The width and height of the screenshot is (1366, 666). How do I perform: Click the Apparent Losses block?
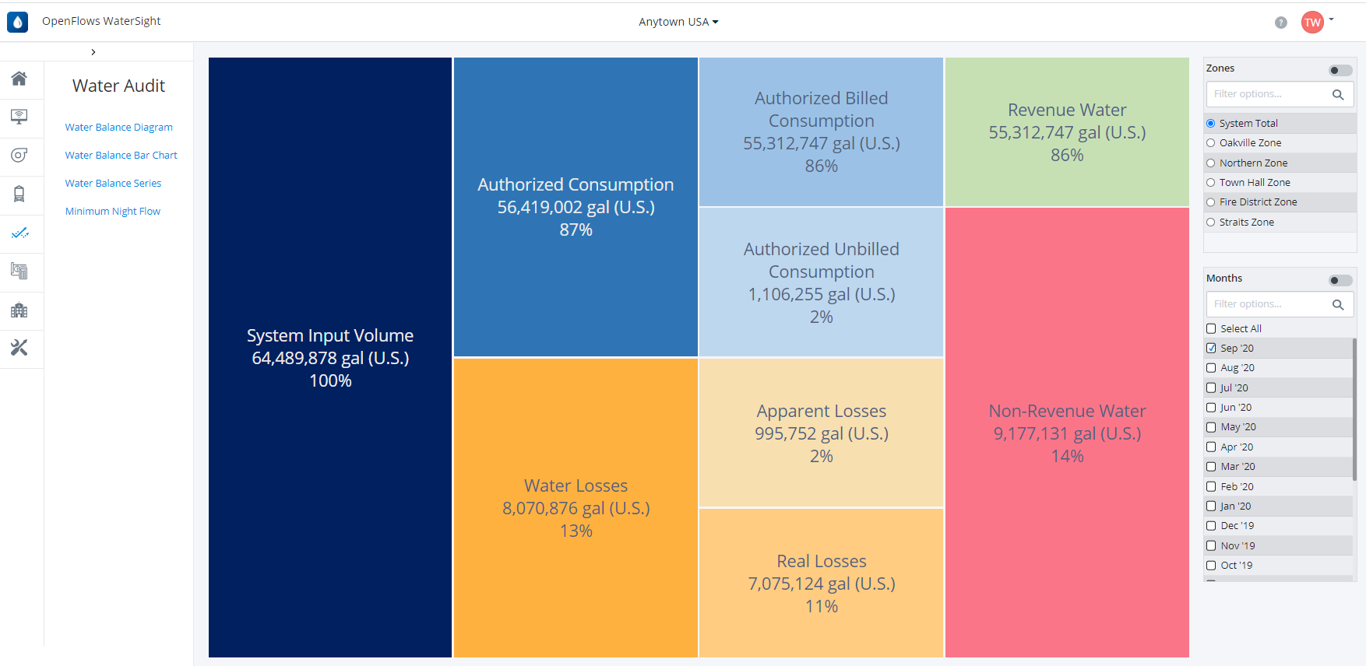click(x=821, y=433)
